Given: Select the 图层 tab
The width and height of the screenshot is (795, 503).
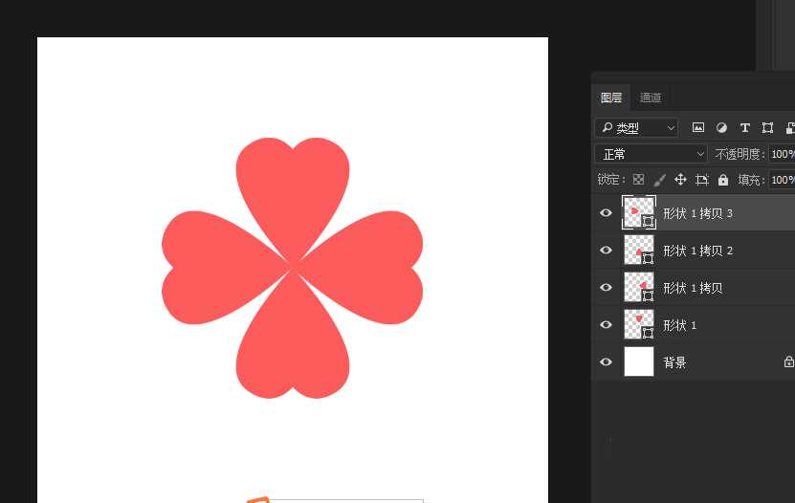Looking at the screenshot, I should (611, 98).
